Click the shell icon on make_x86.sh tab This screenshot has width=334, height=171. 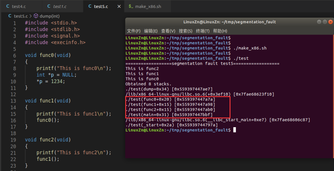point(131,6)
